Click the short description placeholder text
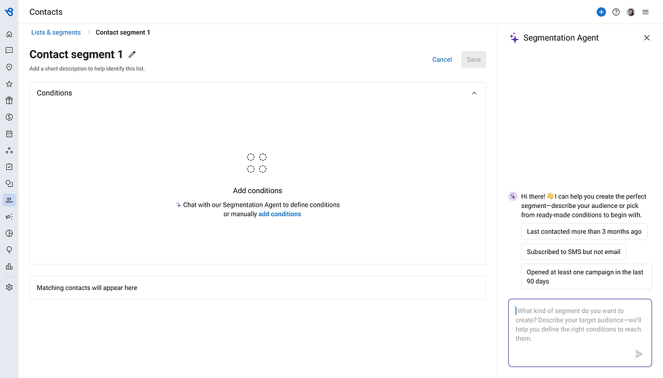This screenshot has height=378, width=663. coord(87,68)
